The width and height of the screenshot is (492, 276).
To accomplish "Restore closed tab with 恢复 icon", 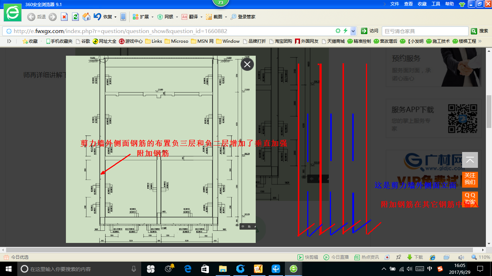I will [x=103, y=17].
